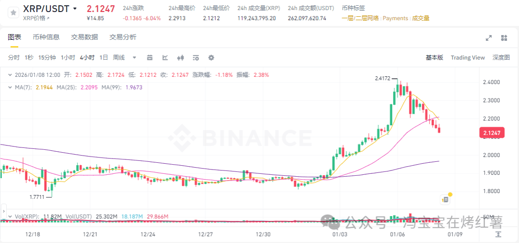Open the layout grid widget icon
The width and height of the screenshot is (519, 243).
coord(504,38)
